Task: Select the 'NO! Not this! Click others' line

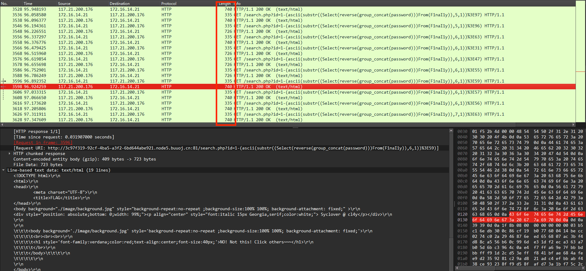Action: click(x=163, y=242)
